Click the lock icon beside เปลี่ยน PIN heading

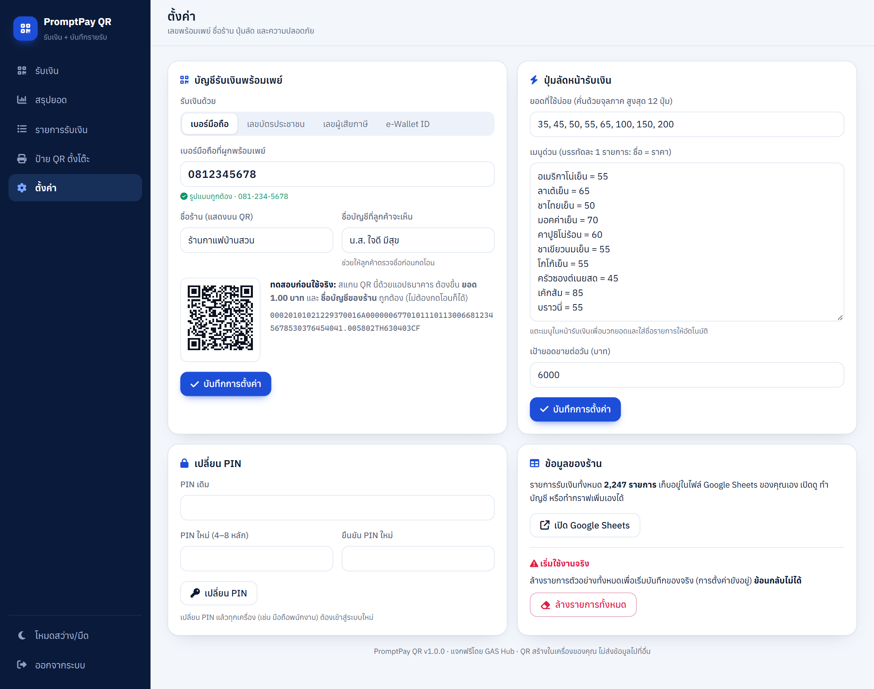click(185, 463)
